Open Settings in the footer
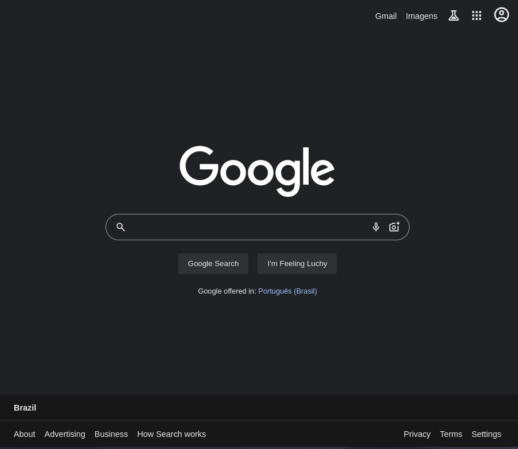 pos(486,434)
